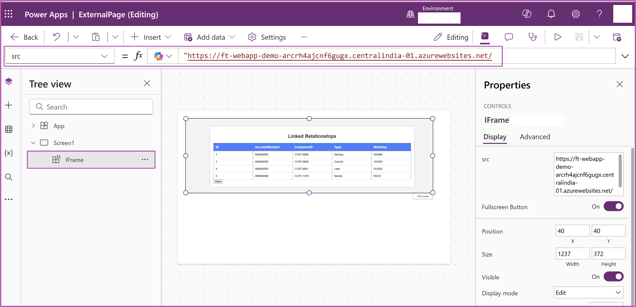
Task: Preview the app using the play icon
Action: click(557, 37)
